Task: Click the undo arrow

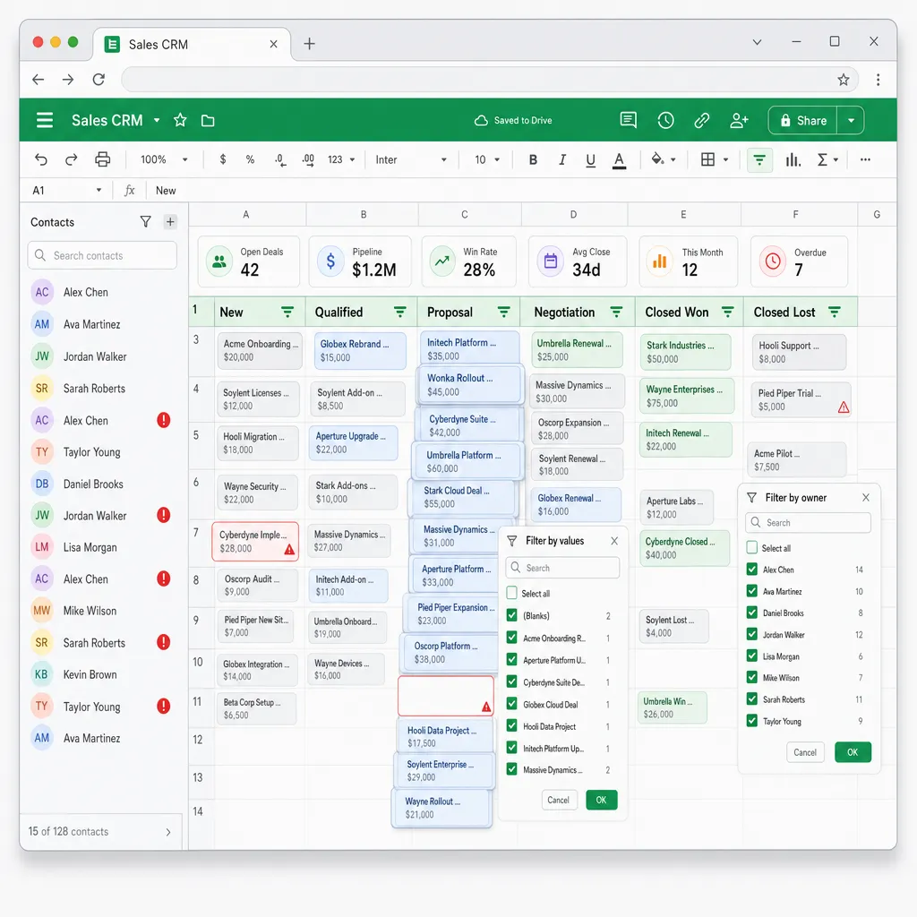Action: (x=41, y=159)
